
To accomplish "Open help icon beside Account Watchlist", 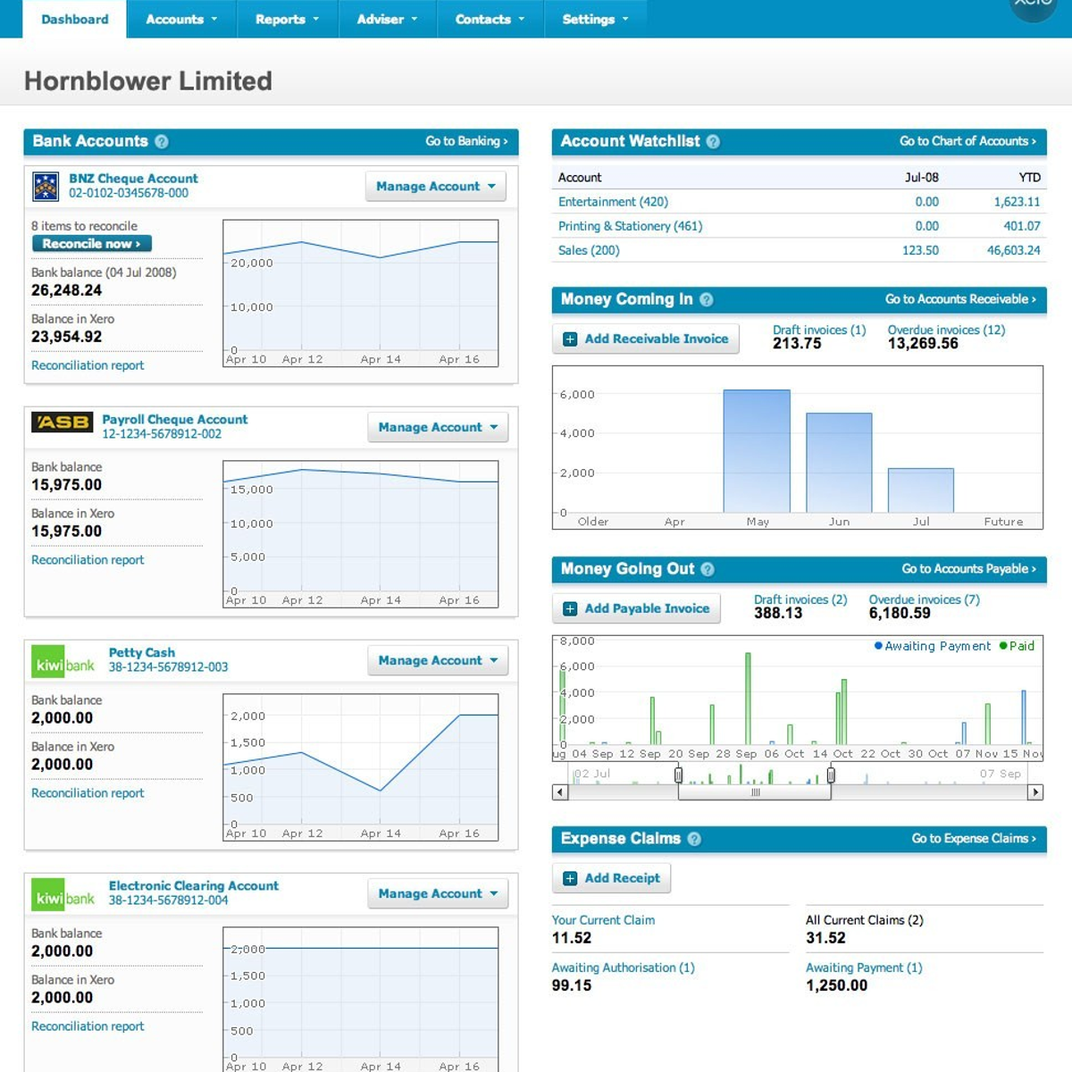I will tap(713, 142).
